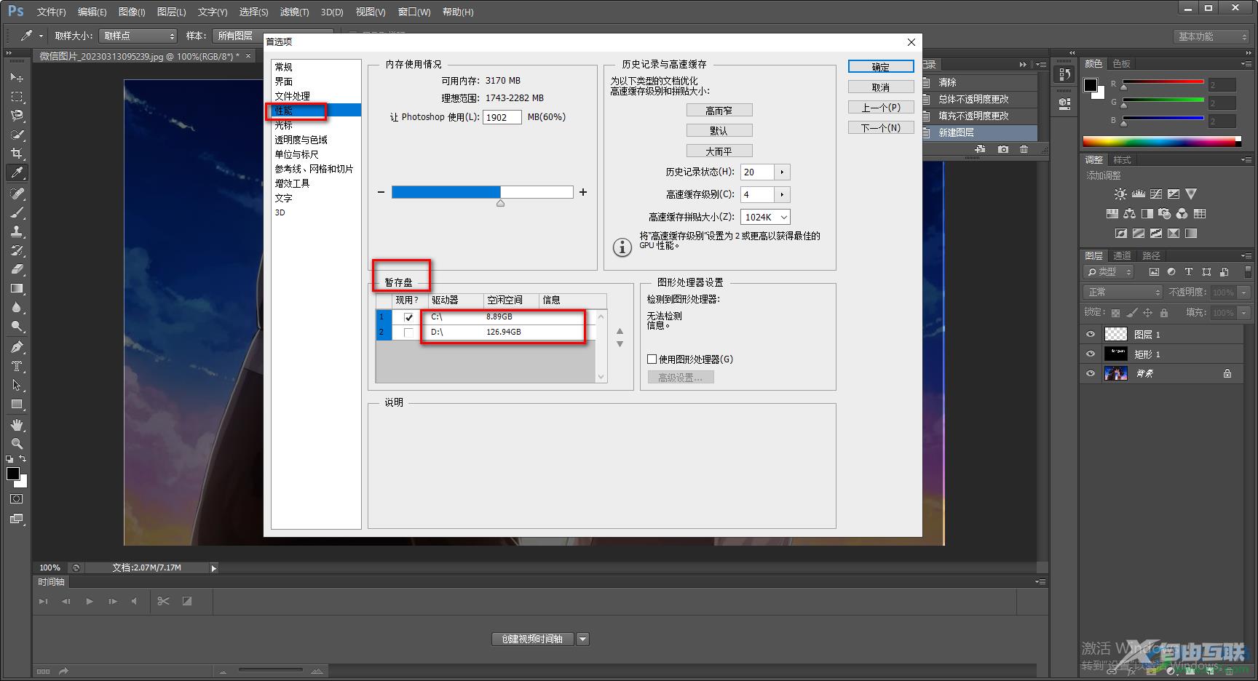Click 创建视频时间轴 button
This screenshot has height=681, width=1258.
(533, 639)
